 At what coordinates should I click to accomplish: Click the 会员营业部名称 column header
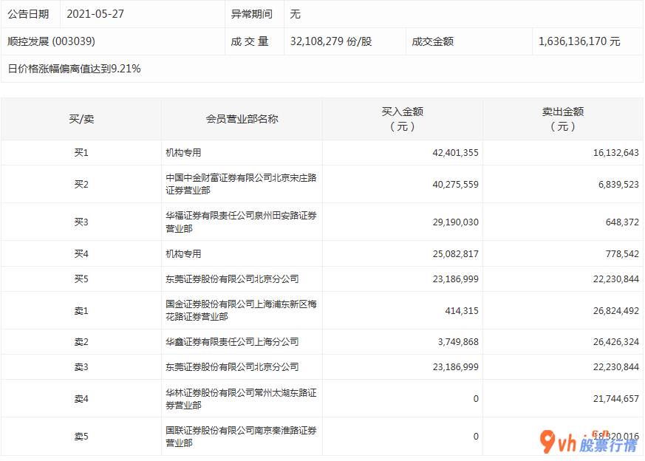pyautogui.click(x=242, y=119)
